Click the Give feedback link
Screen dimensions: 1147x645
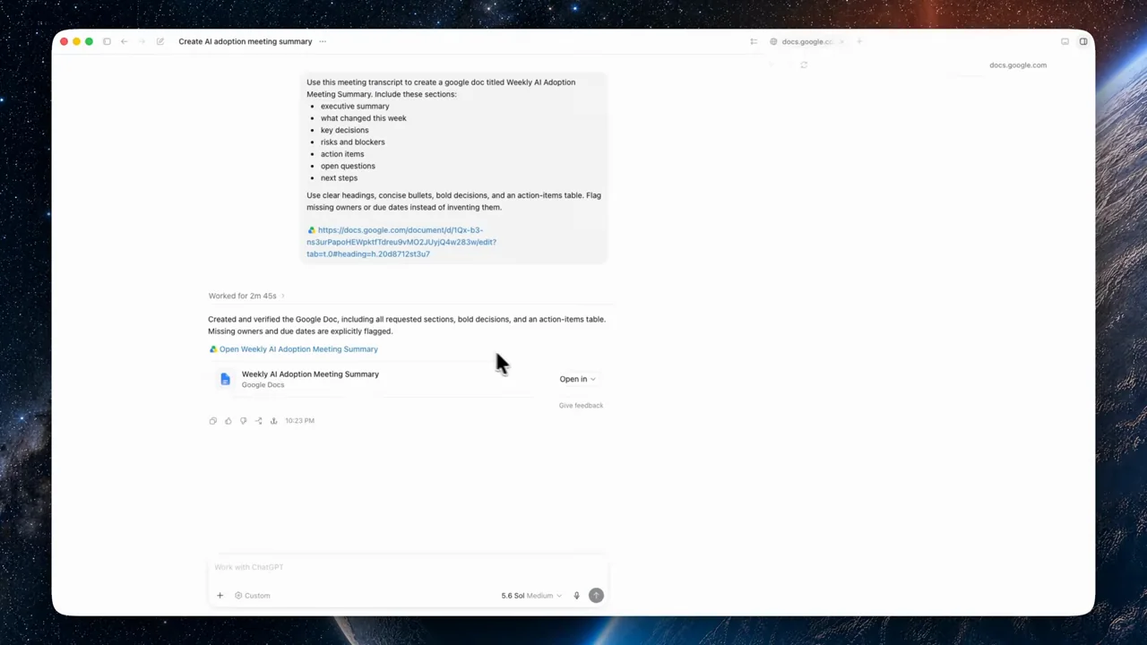(581, 406)
